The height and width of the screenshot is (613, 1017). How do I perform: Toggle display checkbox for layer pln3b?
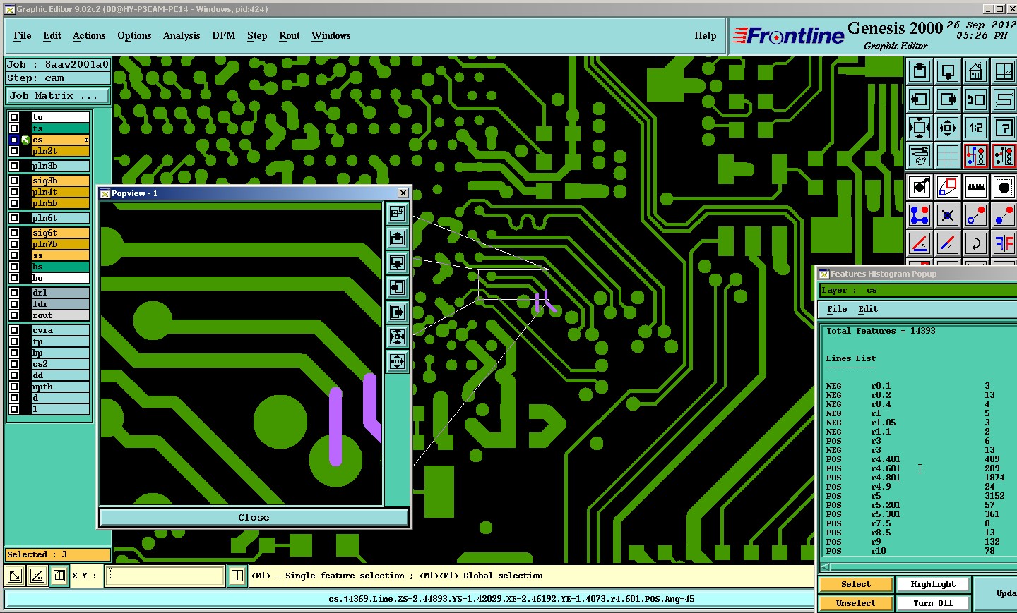pos(14,166)
